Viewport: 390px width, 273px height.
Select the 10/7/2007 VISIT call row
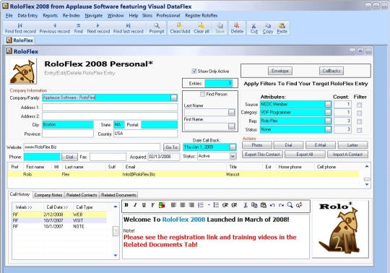tap(59, 220)
